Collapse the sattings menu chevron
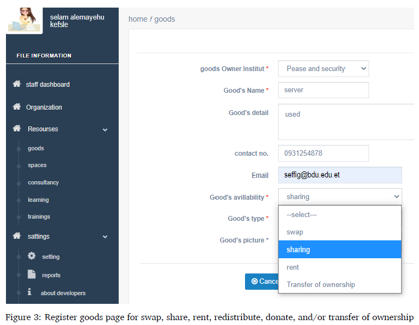Viewport: 419px width, 325px height. point(105,237)
